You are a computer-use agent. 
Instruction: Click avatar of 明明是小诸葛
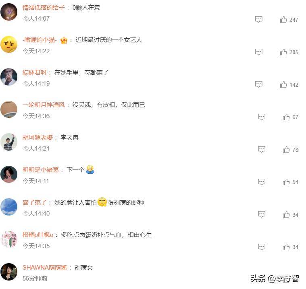coord(9,174)
